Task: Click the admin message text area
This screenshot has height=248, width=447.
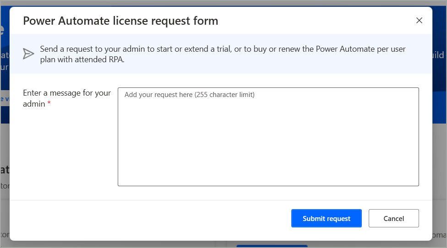Action: click(x=268, y=137)
